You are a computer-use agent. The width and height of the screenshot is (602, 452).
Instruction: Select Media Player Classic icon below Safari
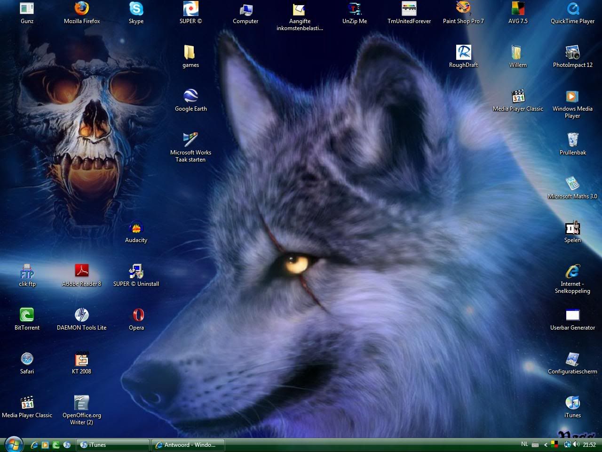(27, 407)
